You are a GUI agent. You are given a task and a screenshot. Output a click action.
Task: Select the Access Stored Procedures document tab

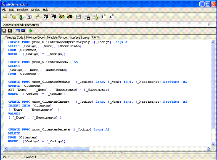21,25
